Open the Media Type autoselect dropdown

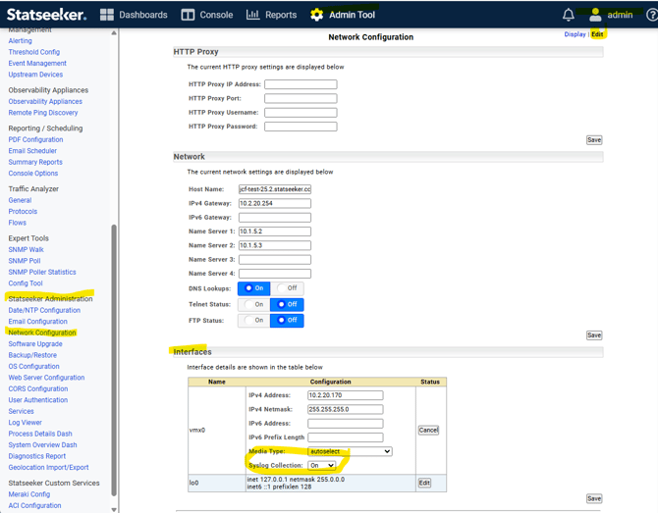tap(350, 451)
